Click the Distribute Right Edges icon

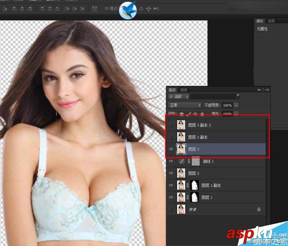(82, 8)
